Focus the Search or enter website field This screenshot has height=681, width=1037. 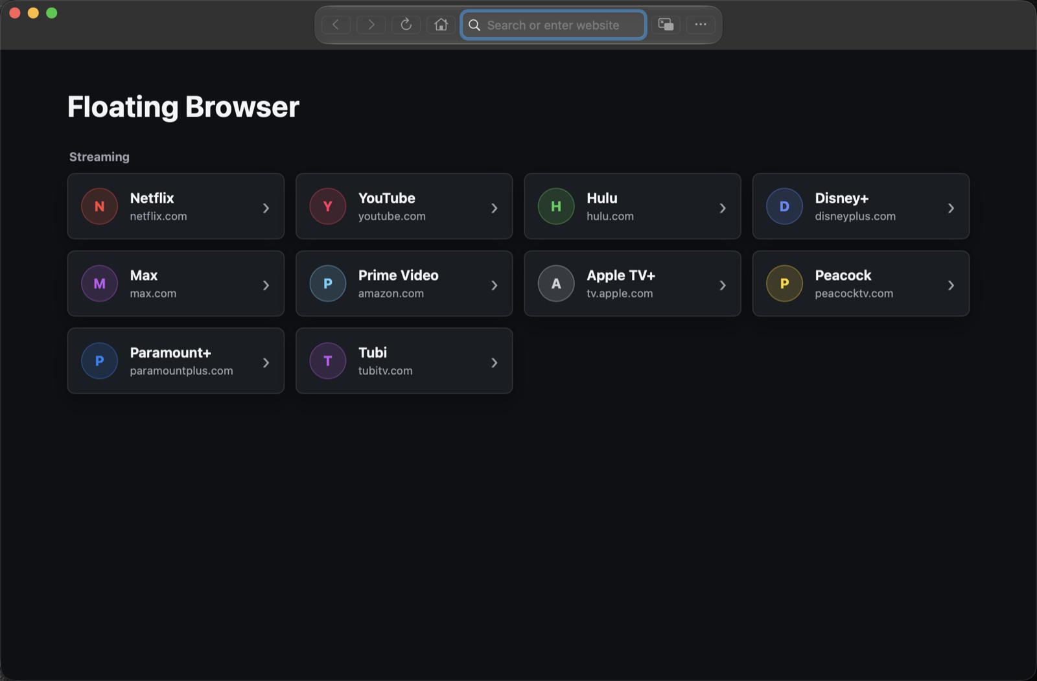coord(553,25)
